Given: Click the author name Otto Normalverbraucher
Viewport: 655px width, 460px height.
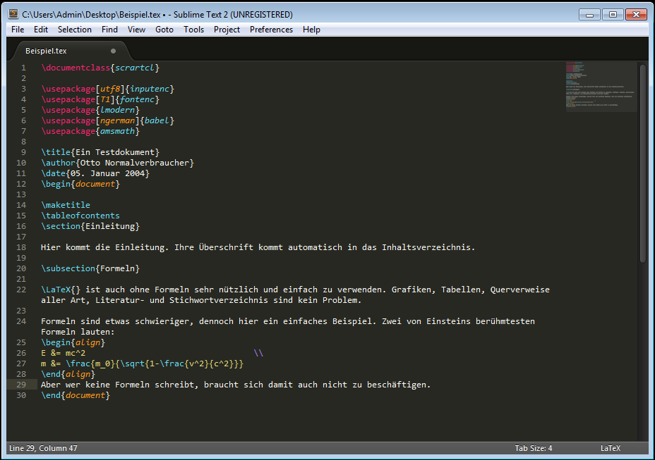Looking at the screenshot, I should (x=135, y=163).
